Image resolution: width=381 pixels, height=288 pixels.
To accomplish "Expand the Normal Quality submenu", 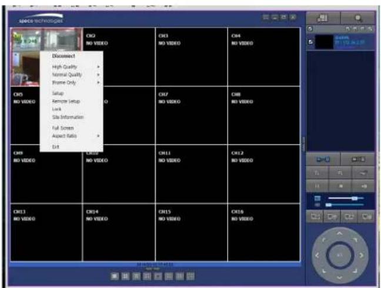I will coord(72,75).
